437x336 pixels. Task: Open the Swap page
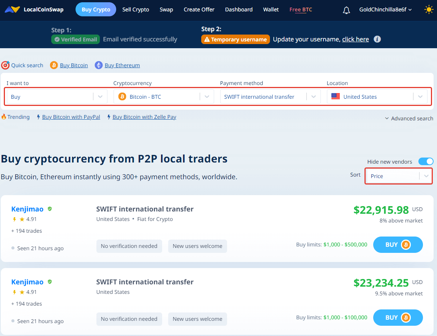[x=166, y=9]
